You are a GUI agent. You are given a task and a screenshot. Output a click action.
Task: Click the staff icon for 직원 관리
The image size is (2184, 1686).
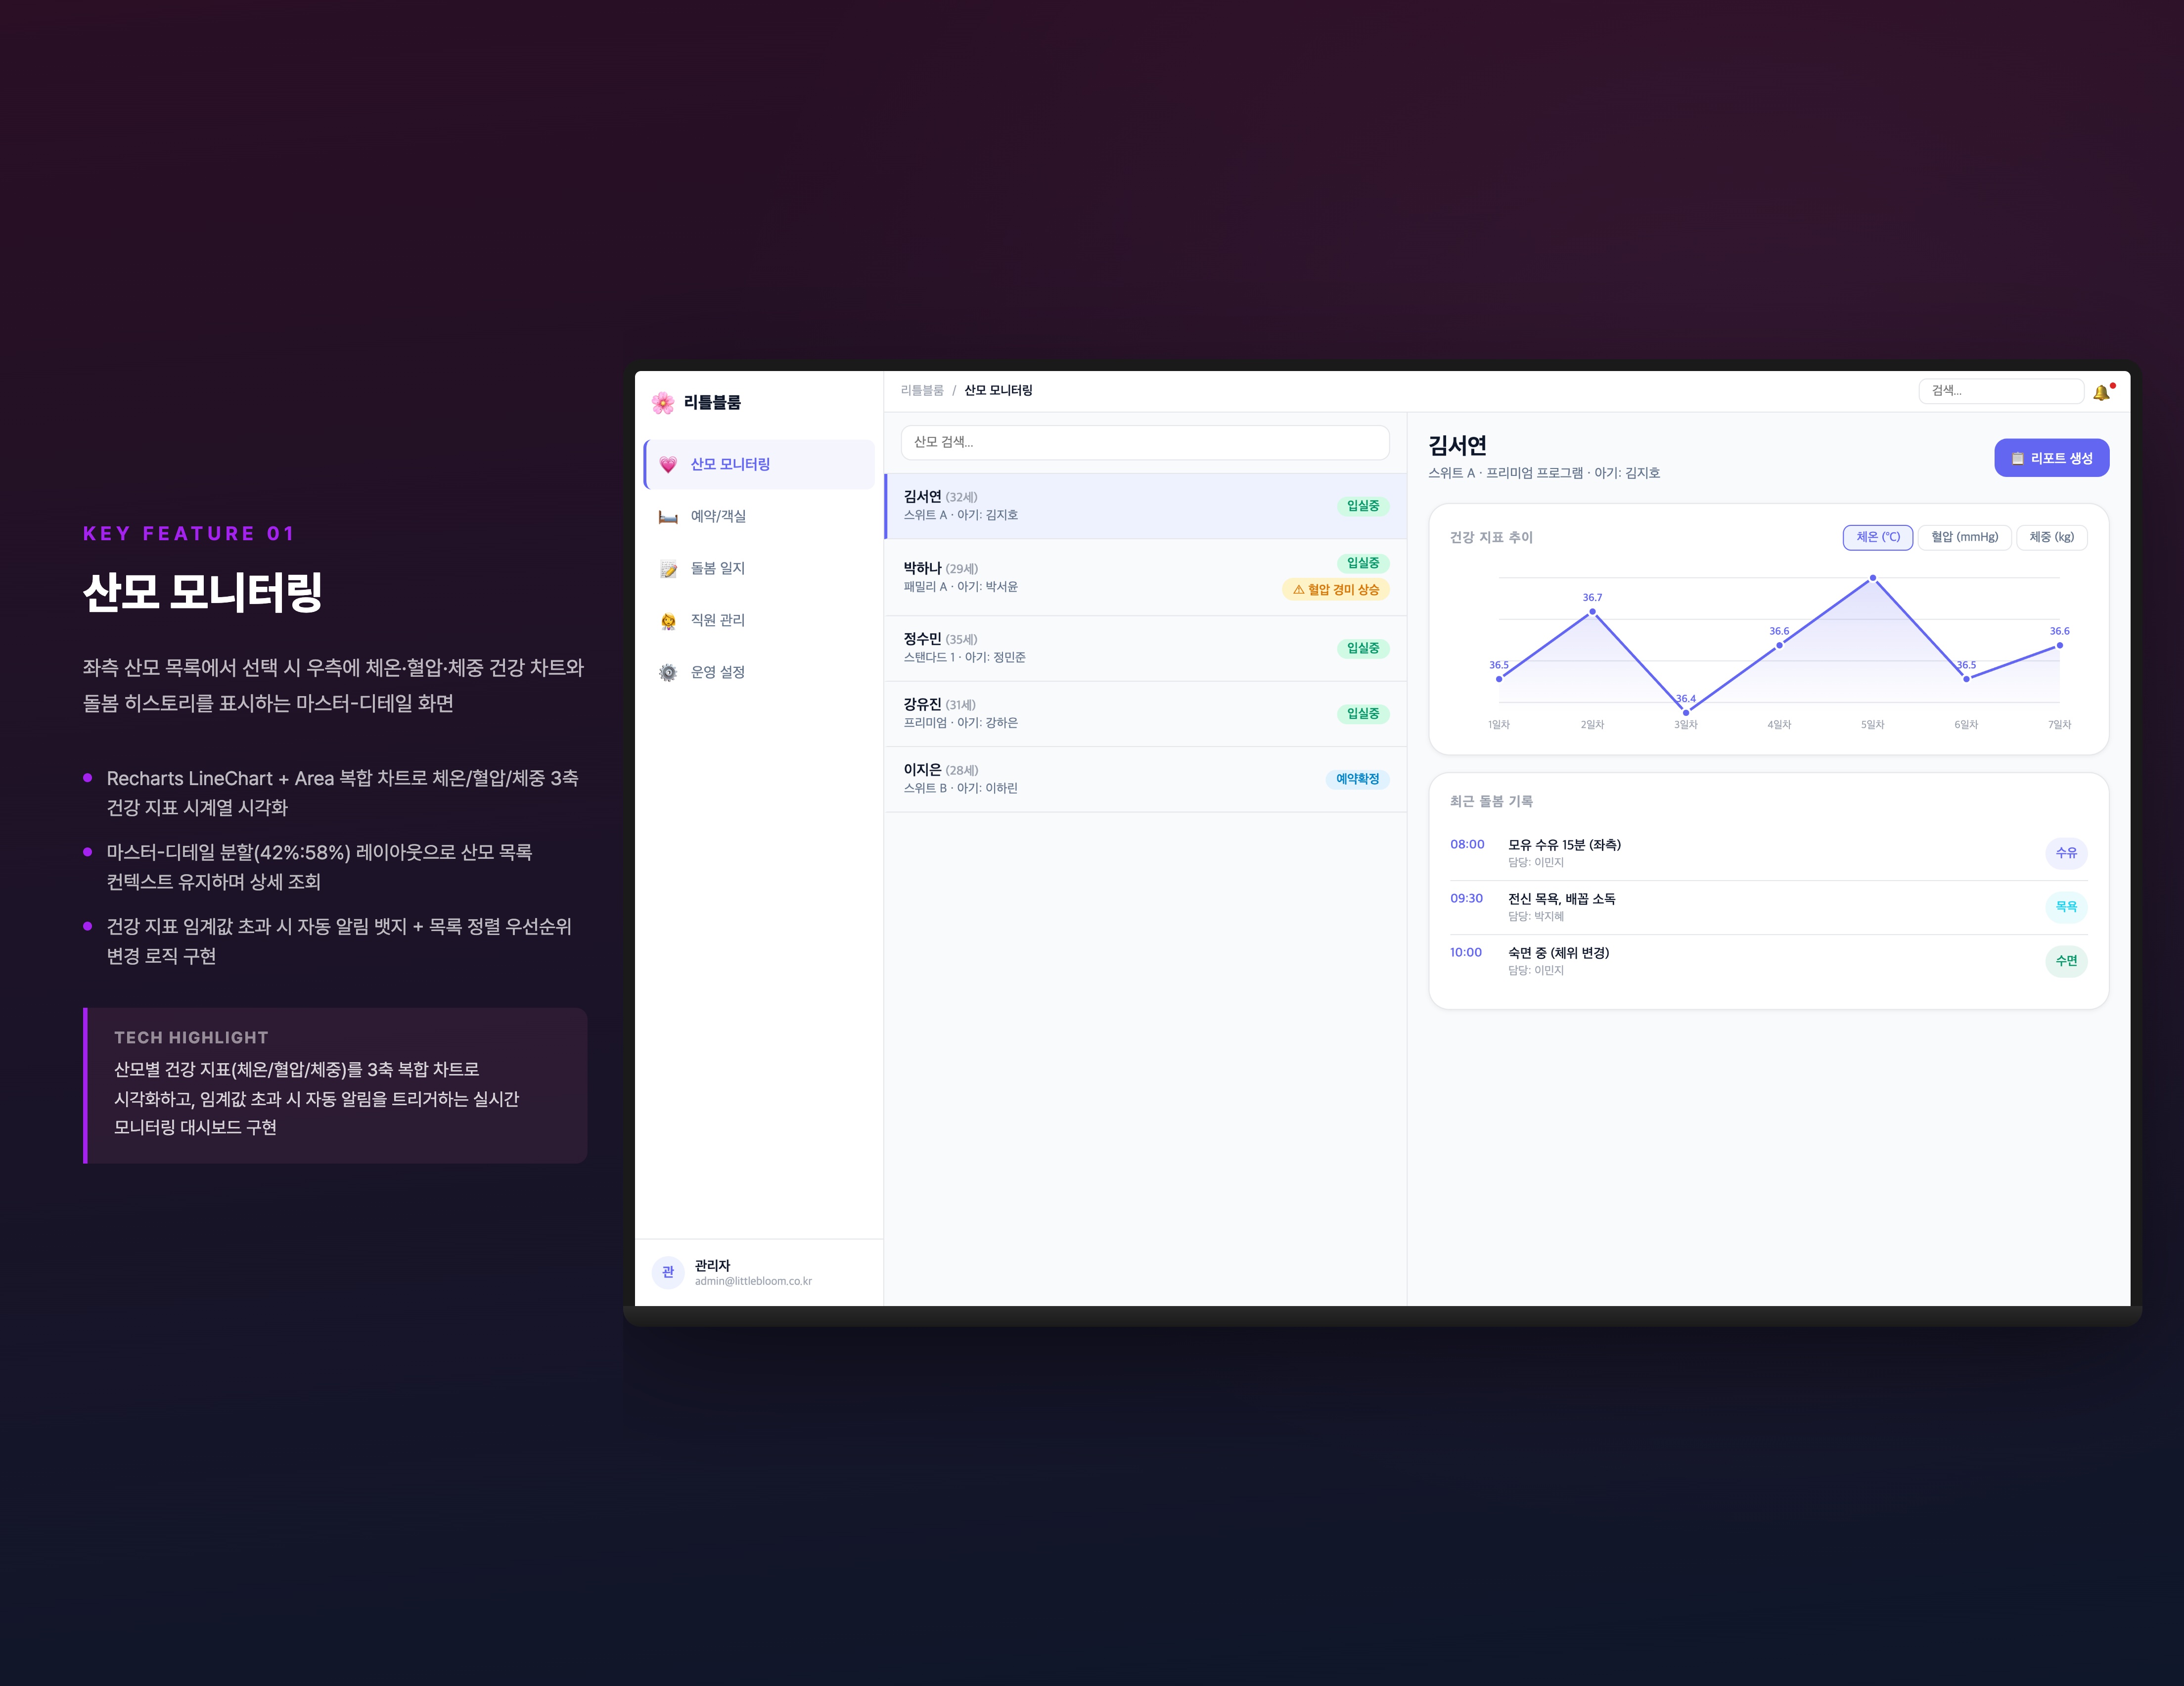[668, 620]
